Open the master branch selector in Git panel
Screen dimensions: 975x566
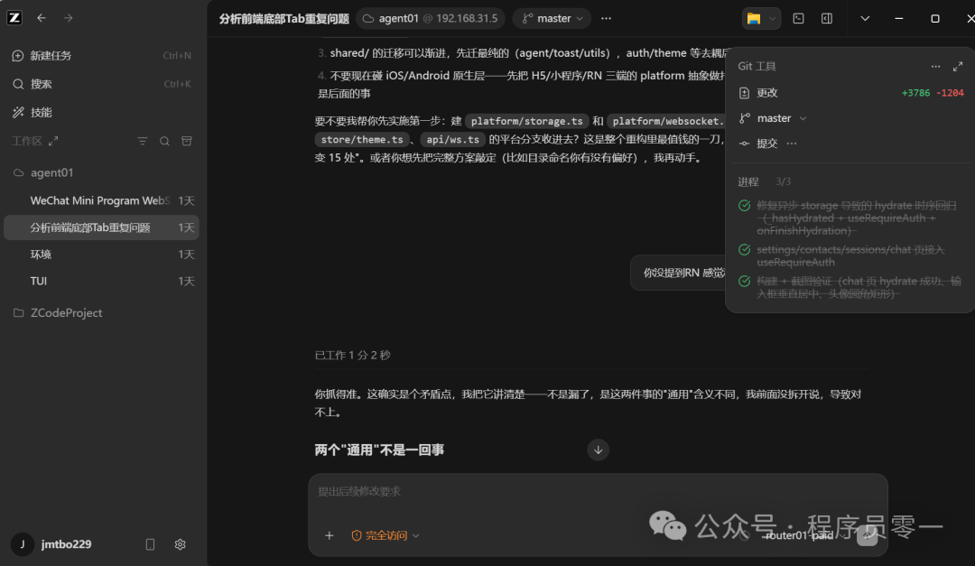(x=773, y=118)
